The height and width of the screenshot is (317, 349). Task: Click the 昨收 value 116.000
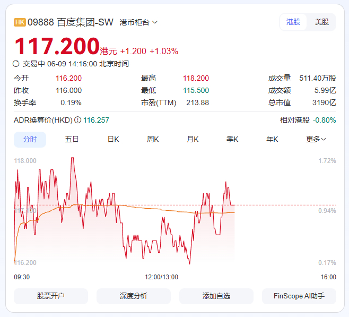(x=68, y=90)
